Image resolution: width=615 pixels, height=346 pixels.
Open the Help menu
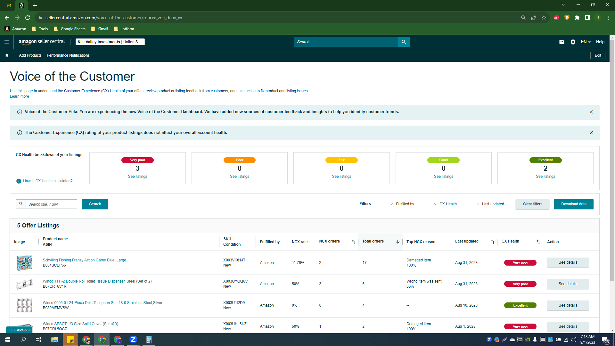(x=600, y=42)
